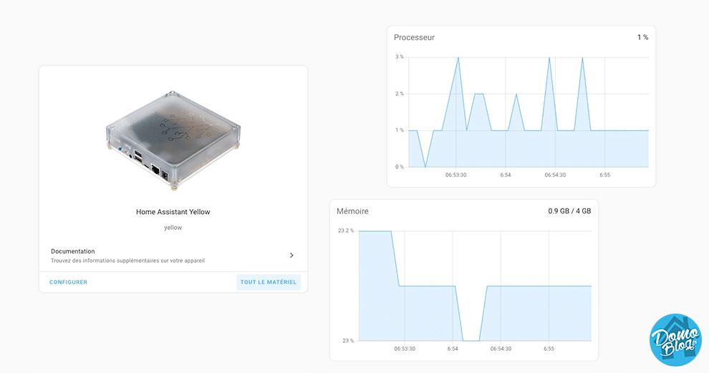Open the Documentation row
The image size is (709, 373).
173,256
